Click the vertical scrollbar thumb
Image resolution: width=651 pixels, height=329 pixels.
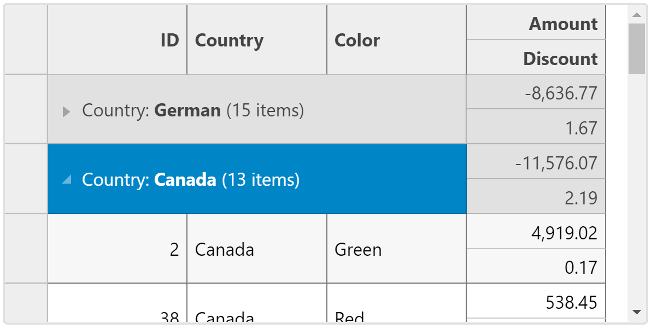tap(636, 49)
